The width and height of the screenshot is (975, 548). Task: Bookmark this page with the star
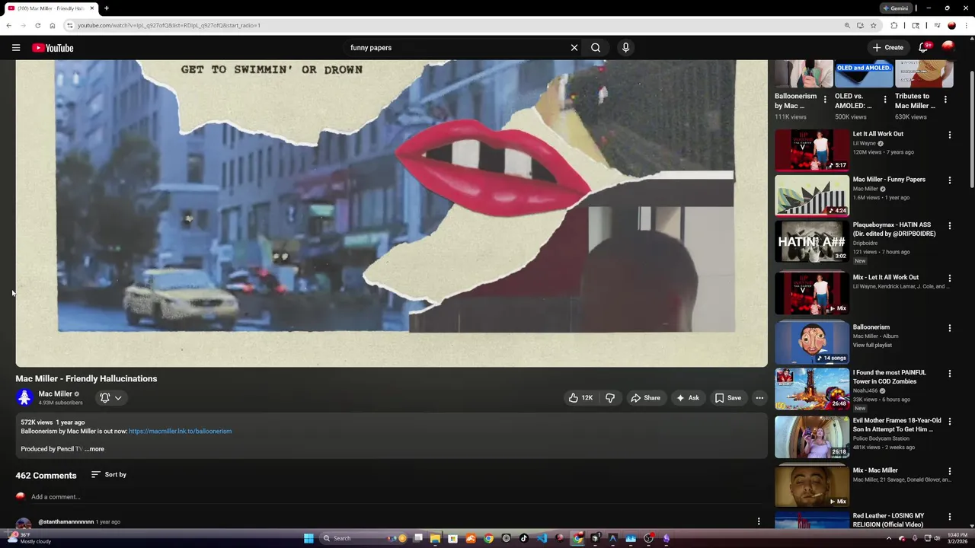click(874, 25)
